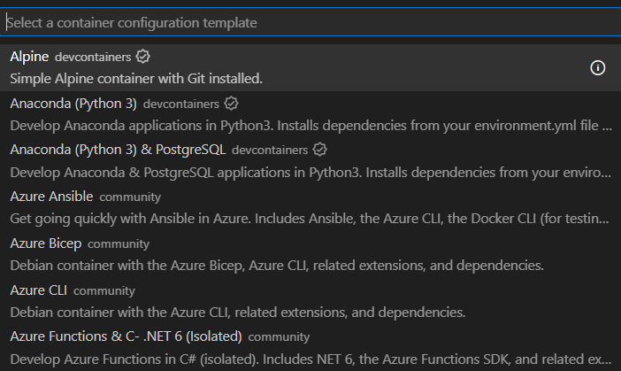Choose the Azure Bicep template
The height and width of the screenshot is (371, 621).
pos(310,254)
